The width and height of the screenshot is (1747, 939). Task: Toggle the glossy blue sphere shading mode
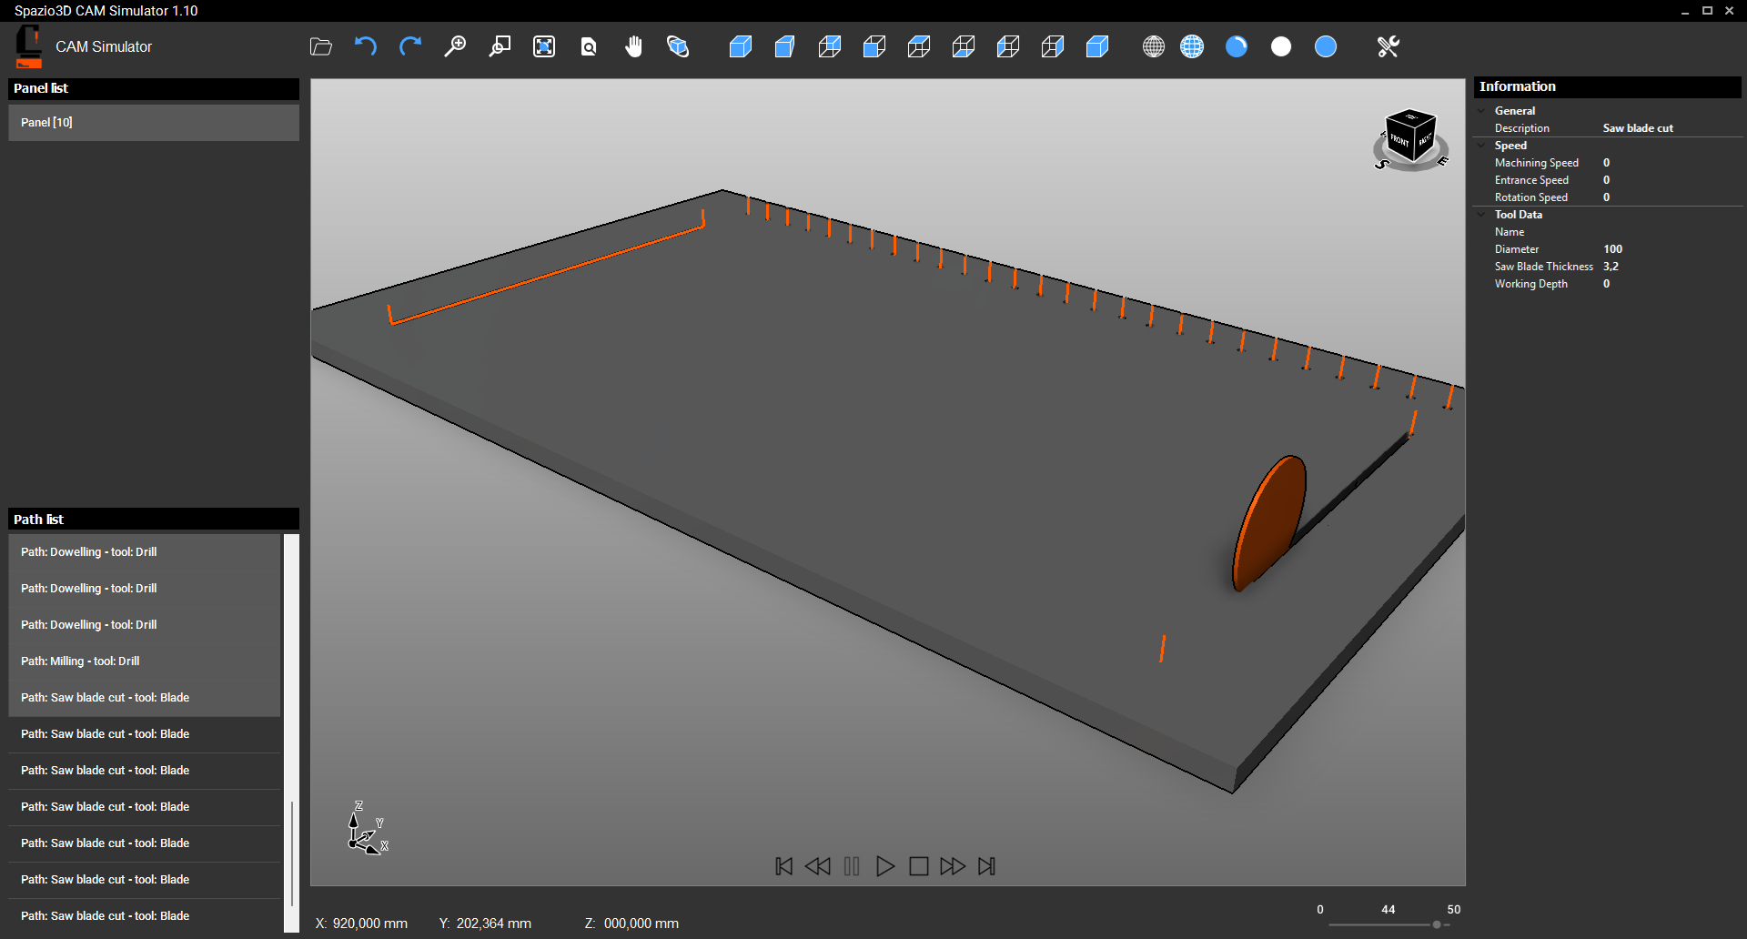tap(1237, 46)
